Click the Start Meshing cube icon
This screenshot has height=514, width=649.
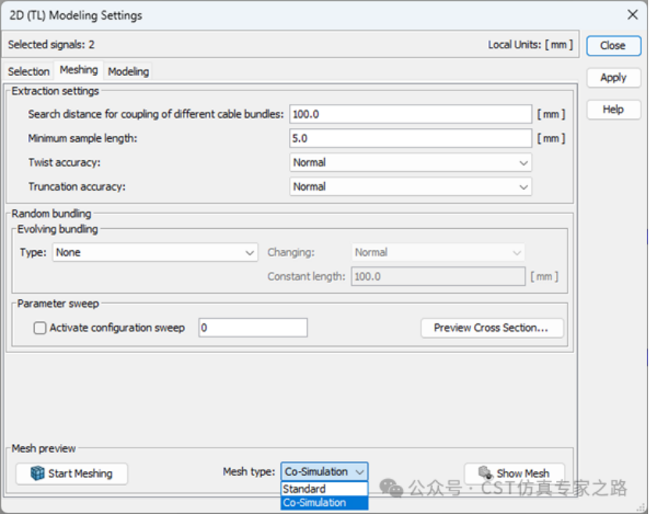point(37,473)
